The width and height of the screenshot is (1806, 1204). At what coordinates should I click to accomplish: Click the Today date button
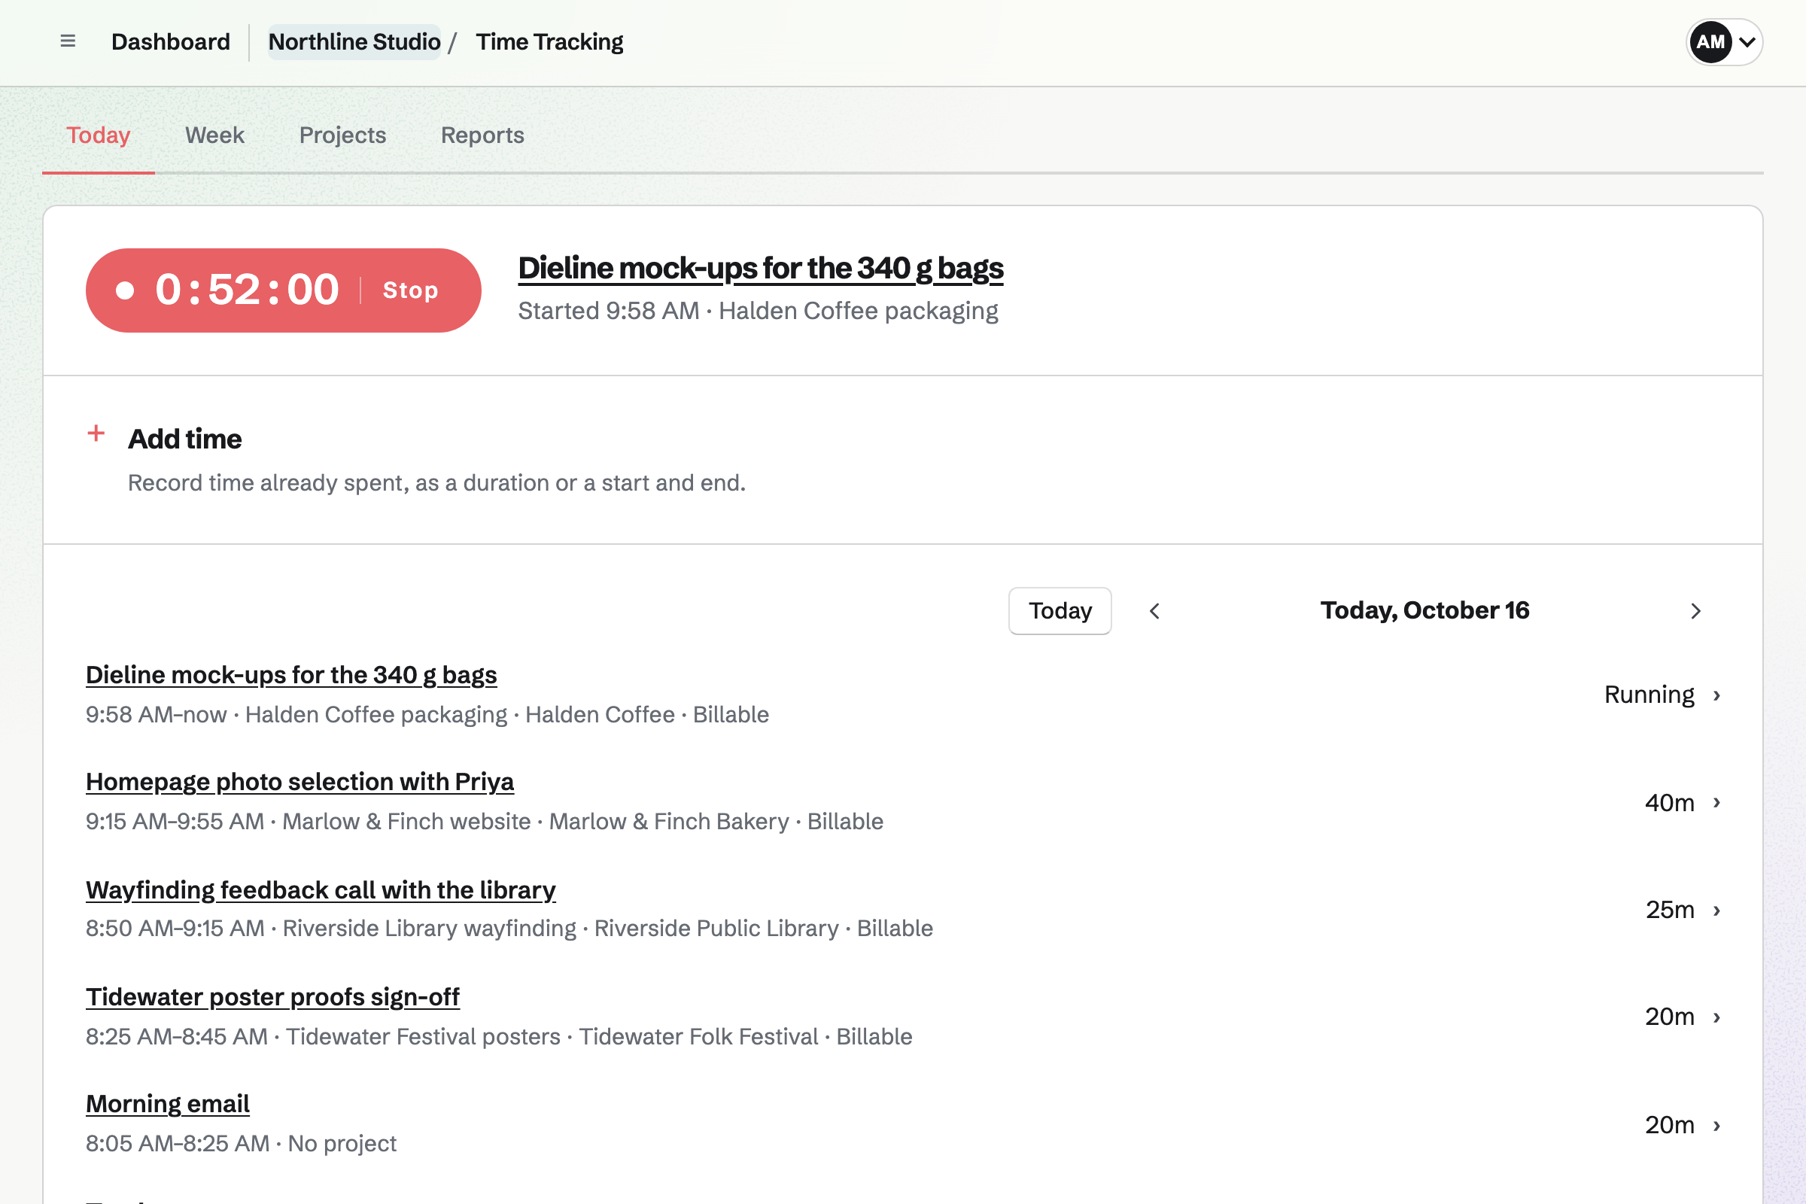[1060, 611]
